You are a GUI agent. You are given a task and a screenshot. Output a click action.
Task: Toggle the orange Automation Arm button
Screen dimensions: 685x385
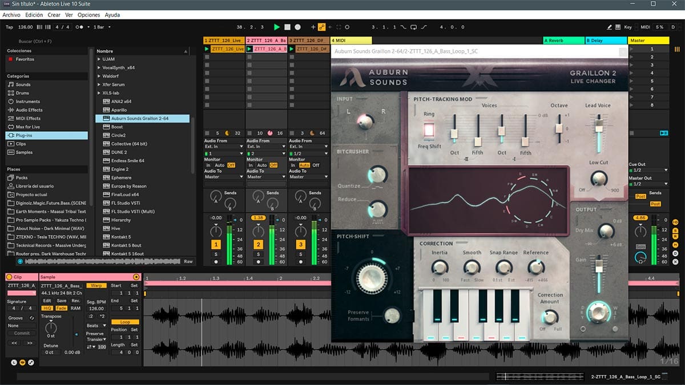coord(321,27)
